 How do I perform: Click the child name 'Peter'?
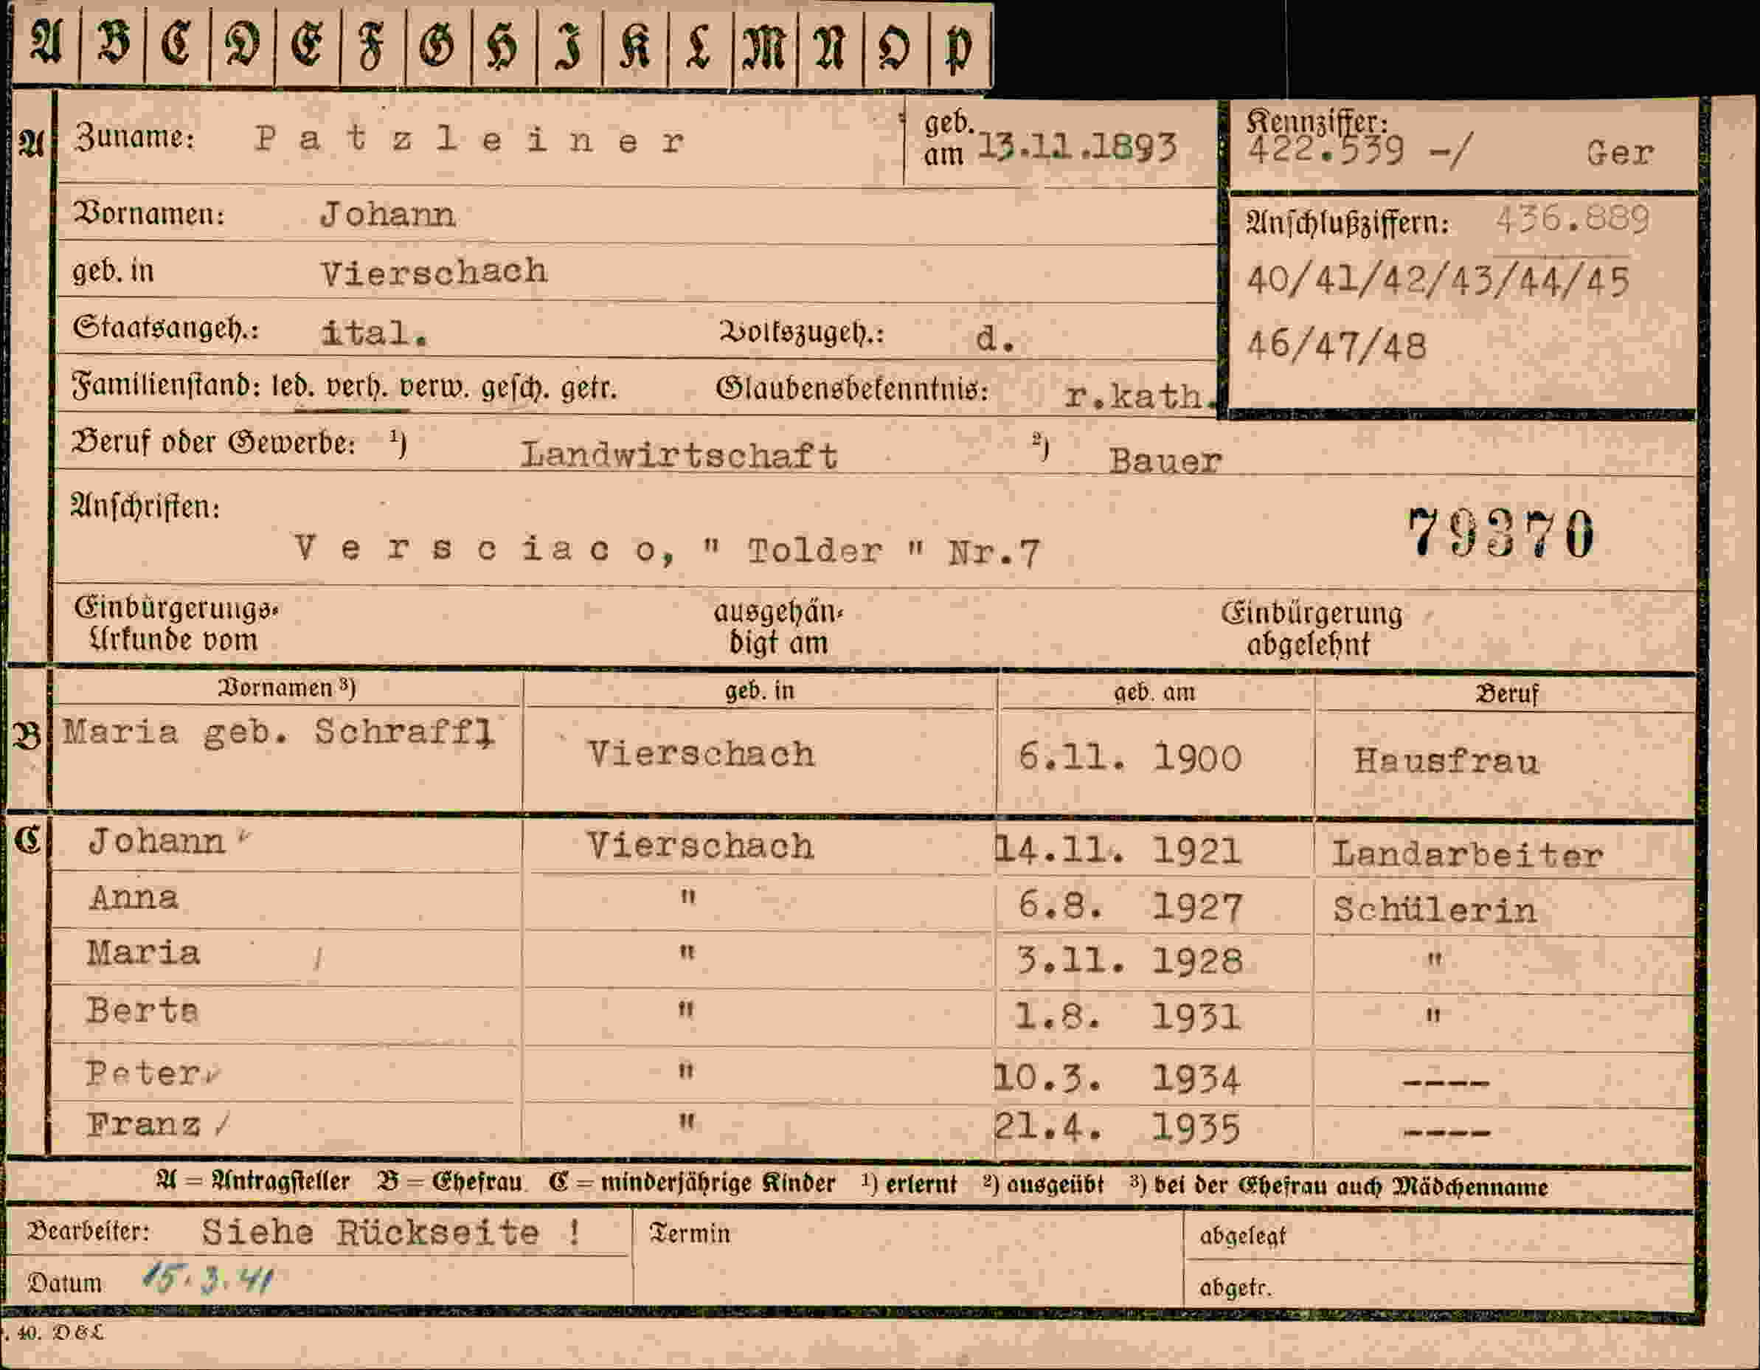[x=143, y=1073]
